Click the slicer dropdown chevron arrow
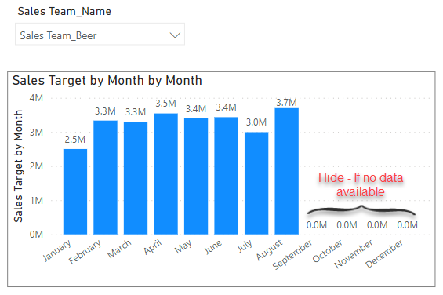443x295 pixels. 175,35
